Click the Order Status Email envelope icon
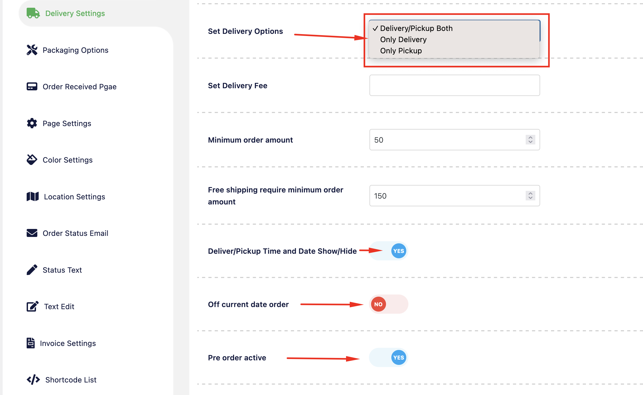 click(32, 233)
